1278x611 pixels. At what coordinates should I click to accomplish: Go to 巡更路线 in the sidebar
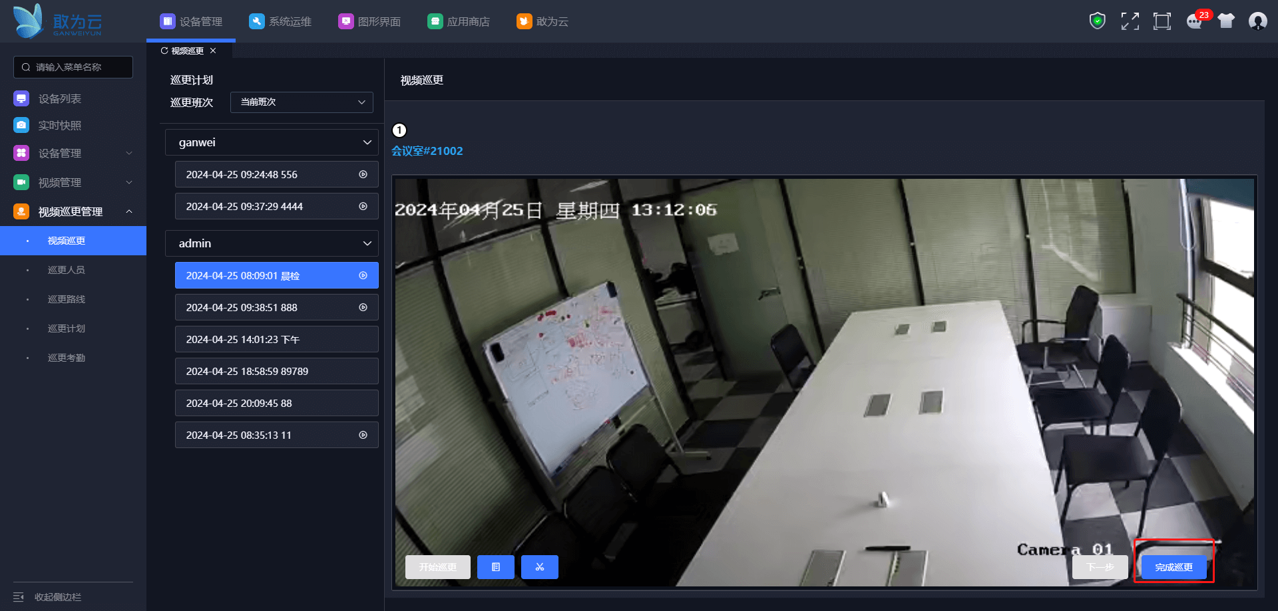(67, 299)
